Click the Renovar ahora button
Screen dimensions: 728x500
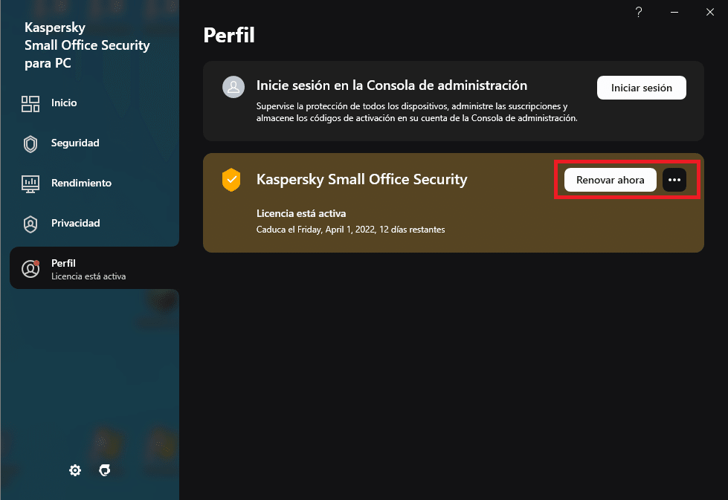tap(610, 180)
